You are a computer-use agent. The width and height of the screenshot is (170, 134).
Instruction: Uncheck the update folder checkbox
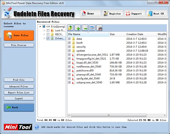[69, 51]
